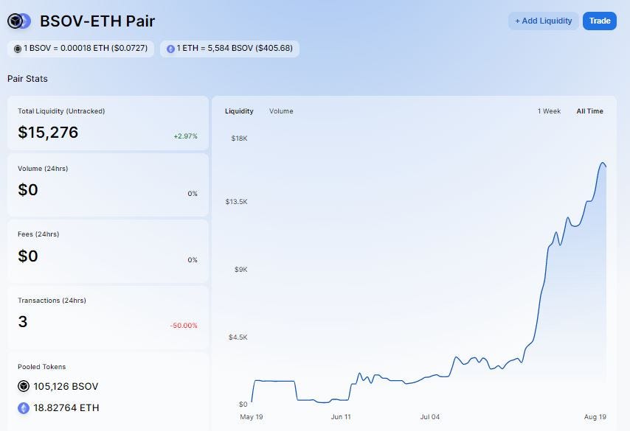Click the BSOV token icon under Pooled Tokens
The height and width of the screenshot is (431, 630).
click(x=24, y=386)
